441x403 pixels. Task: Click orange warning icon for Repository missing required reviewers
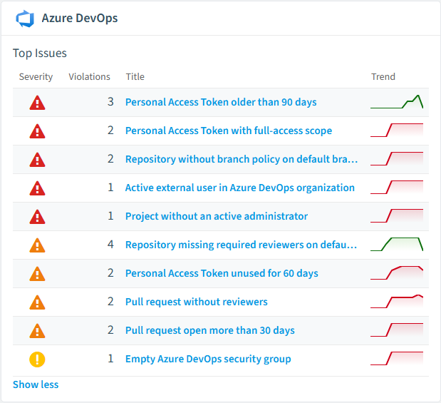37,245
